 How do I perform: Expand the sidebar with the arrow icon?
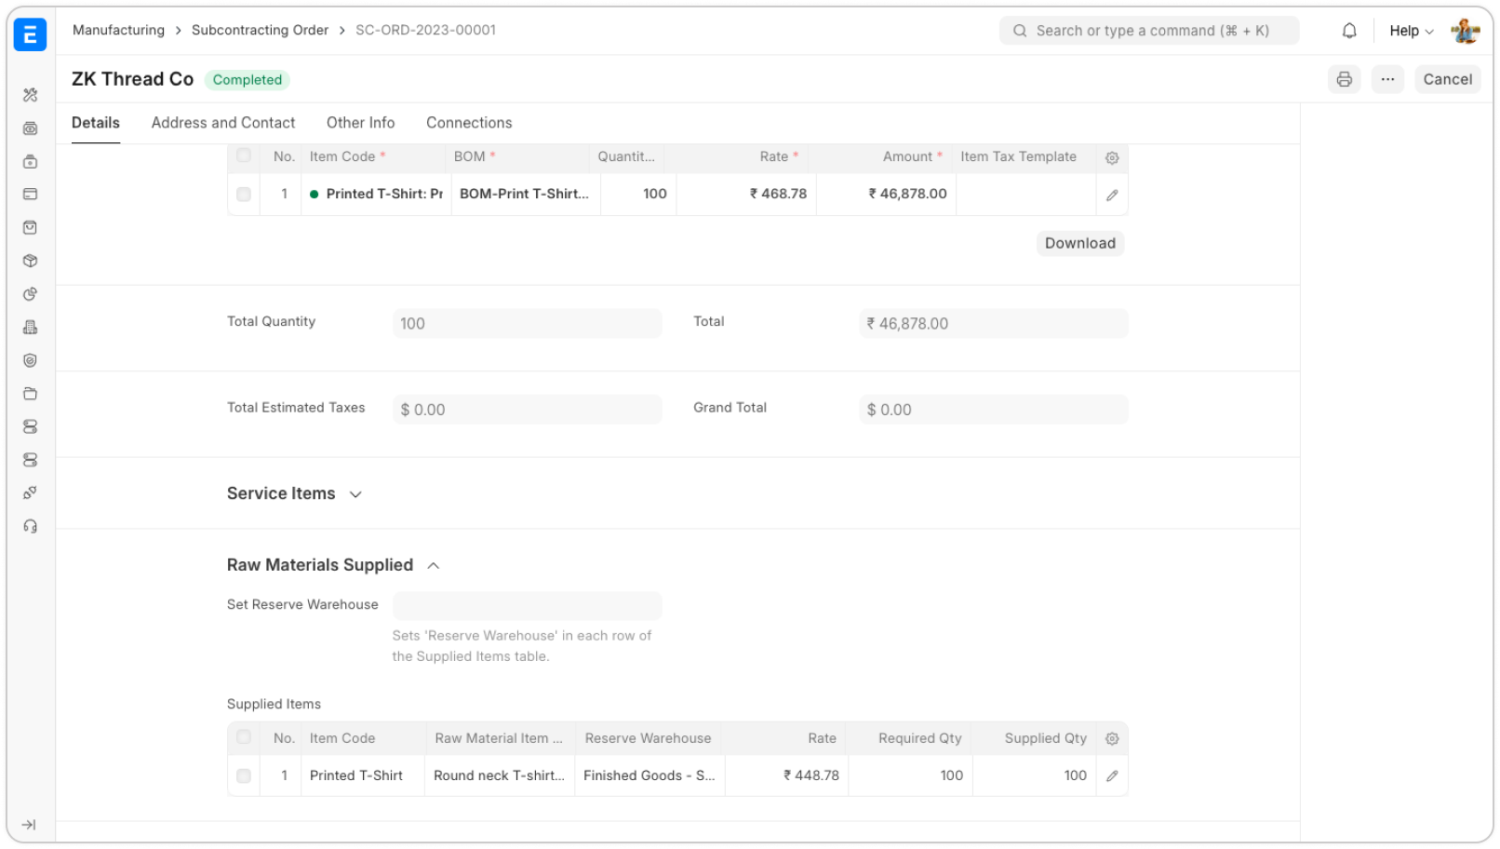coord(29,825)
